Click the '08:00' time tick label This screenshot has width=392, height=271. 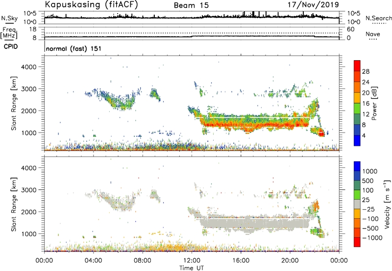(x=143, y=261)
